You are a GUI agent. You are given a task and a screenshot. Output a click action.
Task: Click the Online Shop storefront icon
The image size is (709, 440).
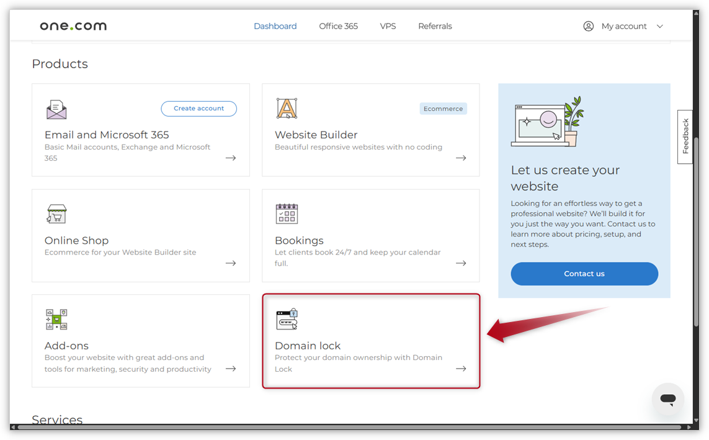56,213
